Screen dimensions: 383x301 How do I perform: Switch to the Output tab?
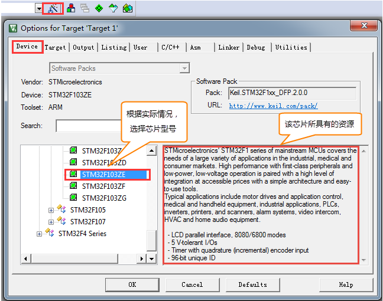(83, 47)
